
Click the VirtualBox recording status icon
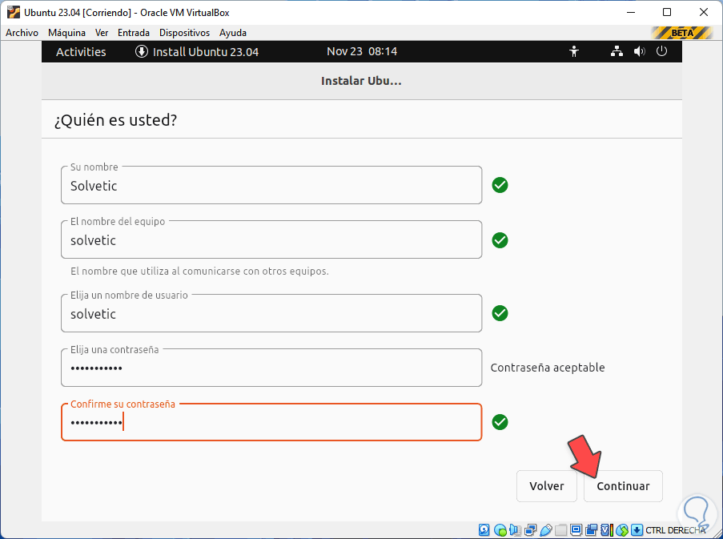[592, 529]
